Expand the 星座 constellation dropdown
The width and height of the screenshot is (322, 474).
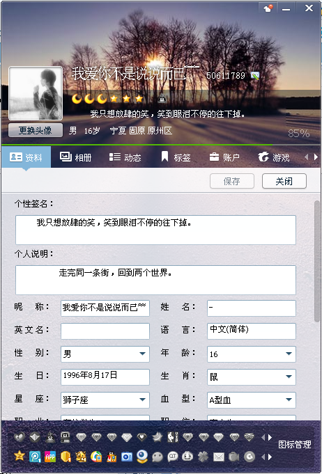(x=142, y=400)
